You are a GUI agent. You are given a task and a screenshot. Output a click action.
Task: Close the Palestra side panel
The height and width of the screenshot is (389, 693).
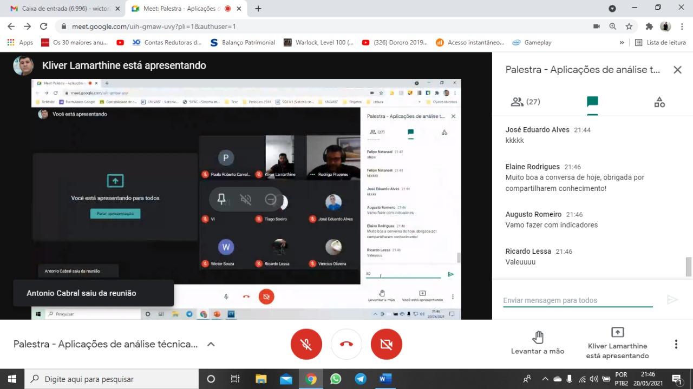click(x=677, y=70)
